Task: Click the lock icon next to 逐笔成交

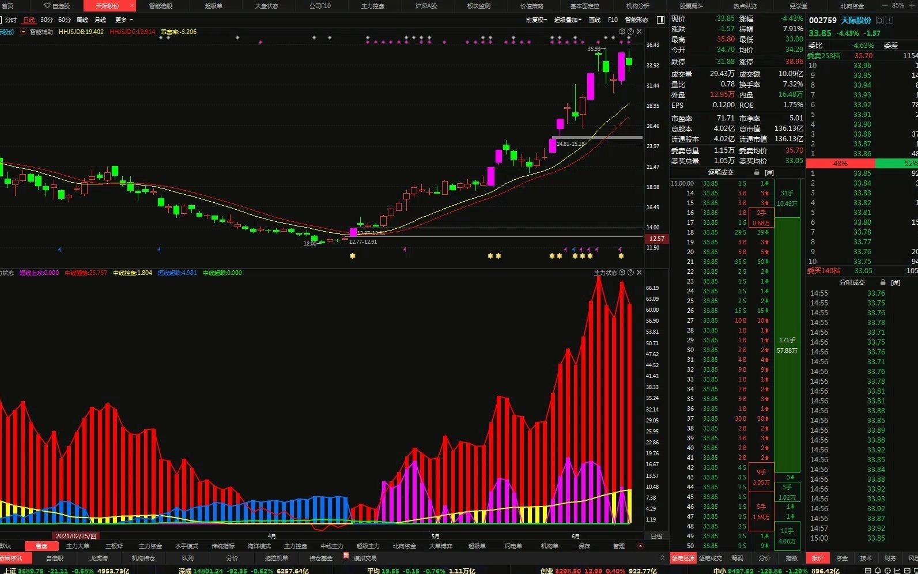Action: tap(757, 172)
